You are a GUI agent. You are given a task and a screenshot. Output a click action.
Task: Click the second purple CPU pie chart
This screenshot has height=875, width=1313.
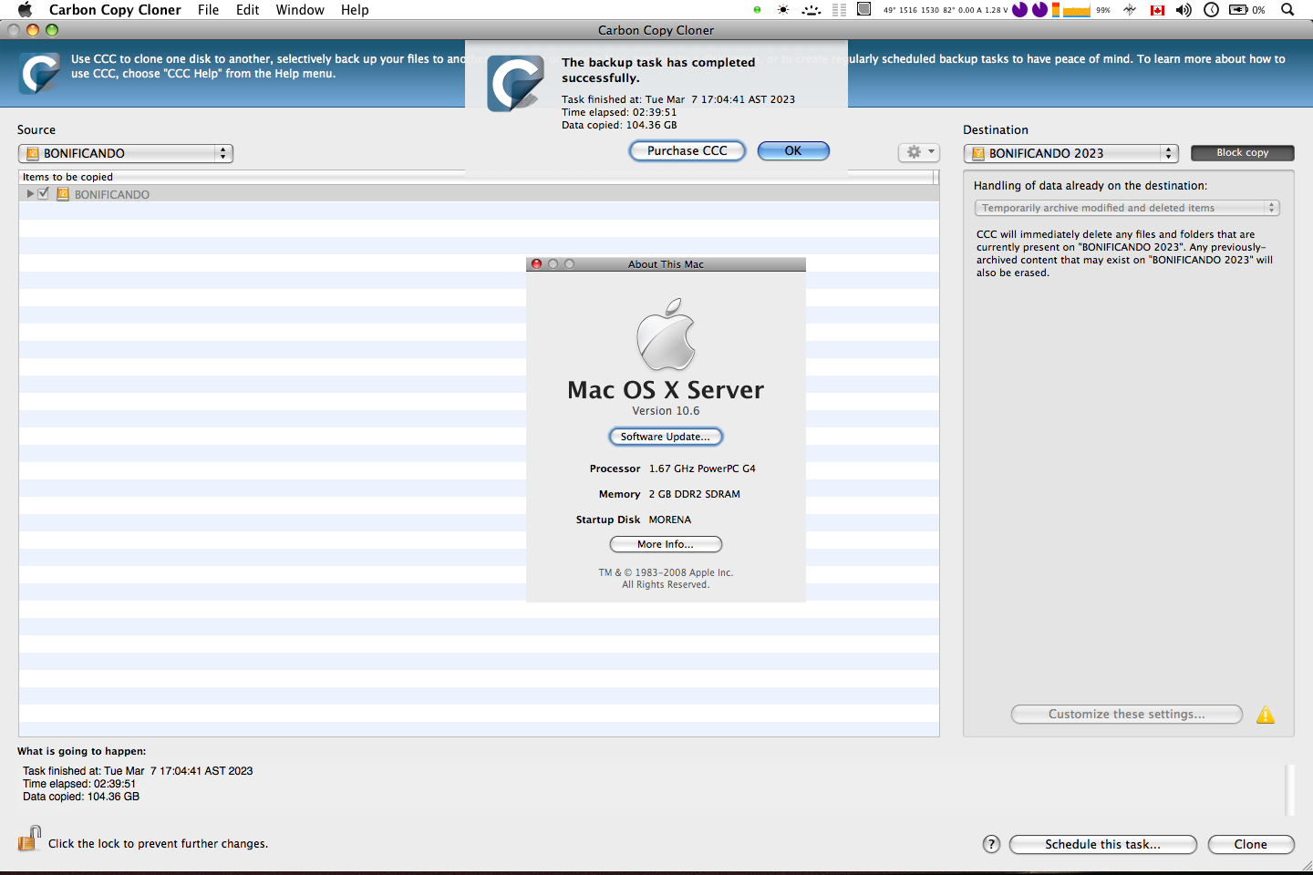point(1039,10)
